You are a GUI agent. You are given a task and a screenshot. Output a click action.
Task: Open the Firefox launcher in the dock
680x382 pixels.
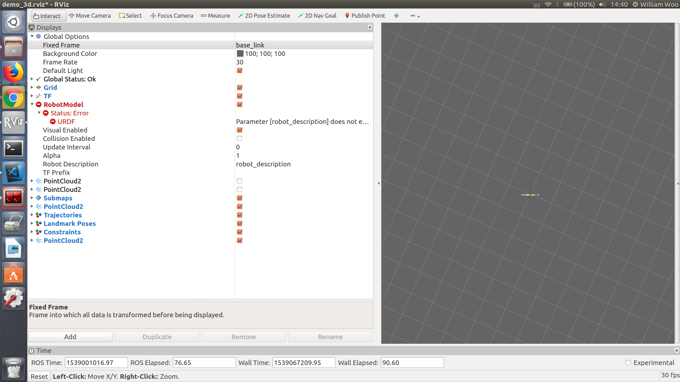click(x=13, y=72)
